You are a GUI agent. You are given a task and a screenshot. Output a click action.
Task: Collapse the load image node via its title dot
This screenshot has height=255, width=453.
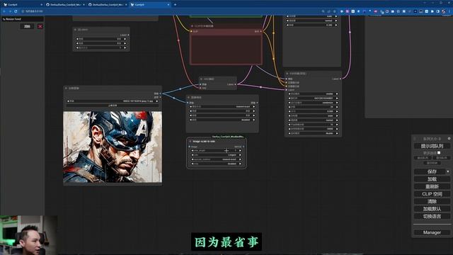coord(66,88)
